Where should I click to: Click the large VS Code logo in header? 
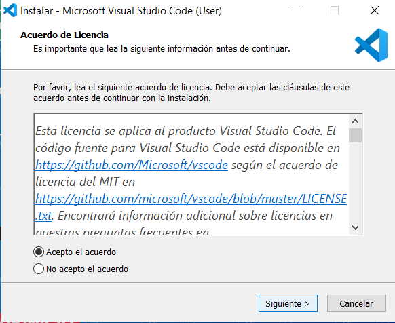(371, 45)
